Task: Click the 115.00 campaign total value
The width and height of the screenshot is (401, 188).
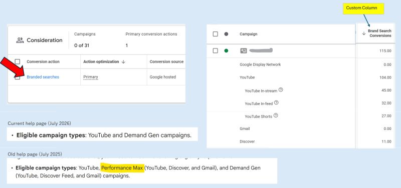Action: pyautogui.click(x=385, y=51)
